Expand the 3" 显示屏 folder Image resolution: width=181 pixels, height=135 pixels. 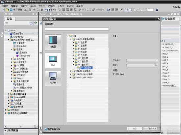click(73, 42)
